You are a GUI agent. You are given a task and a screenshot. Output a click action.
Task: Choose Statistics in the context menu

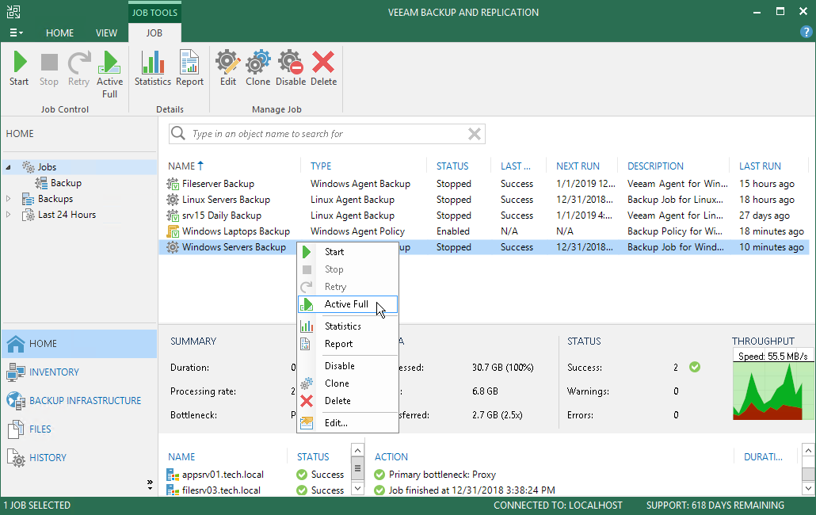tap(348, 326)
